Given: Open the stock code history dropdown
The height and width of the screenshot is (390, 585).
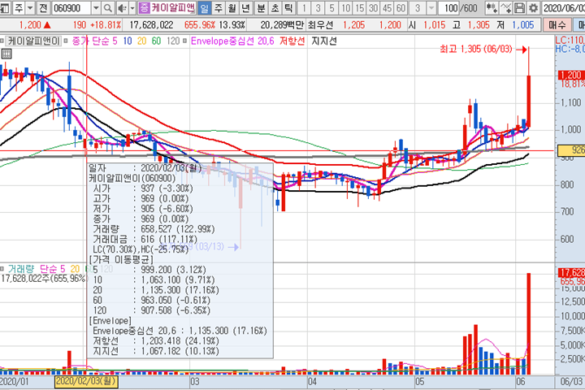Looking at the screenshot, I should [96, 7].
